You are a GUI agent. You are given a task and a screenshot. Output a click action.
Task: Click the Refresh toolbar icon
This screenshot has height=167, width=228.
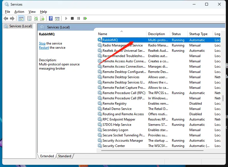(36, 18)
